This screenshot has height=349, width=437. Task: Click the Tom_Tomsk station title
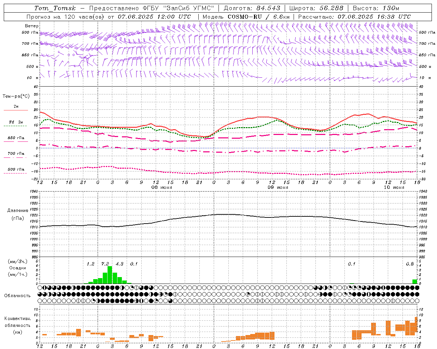[x=55, y=8]
